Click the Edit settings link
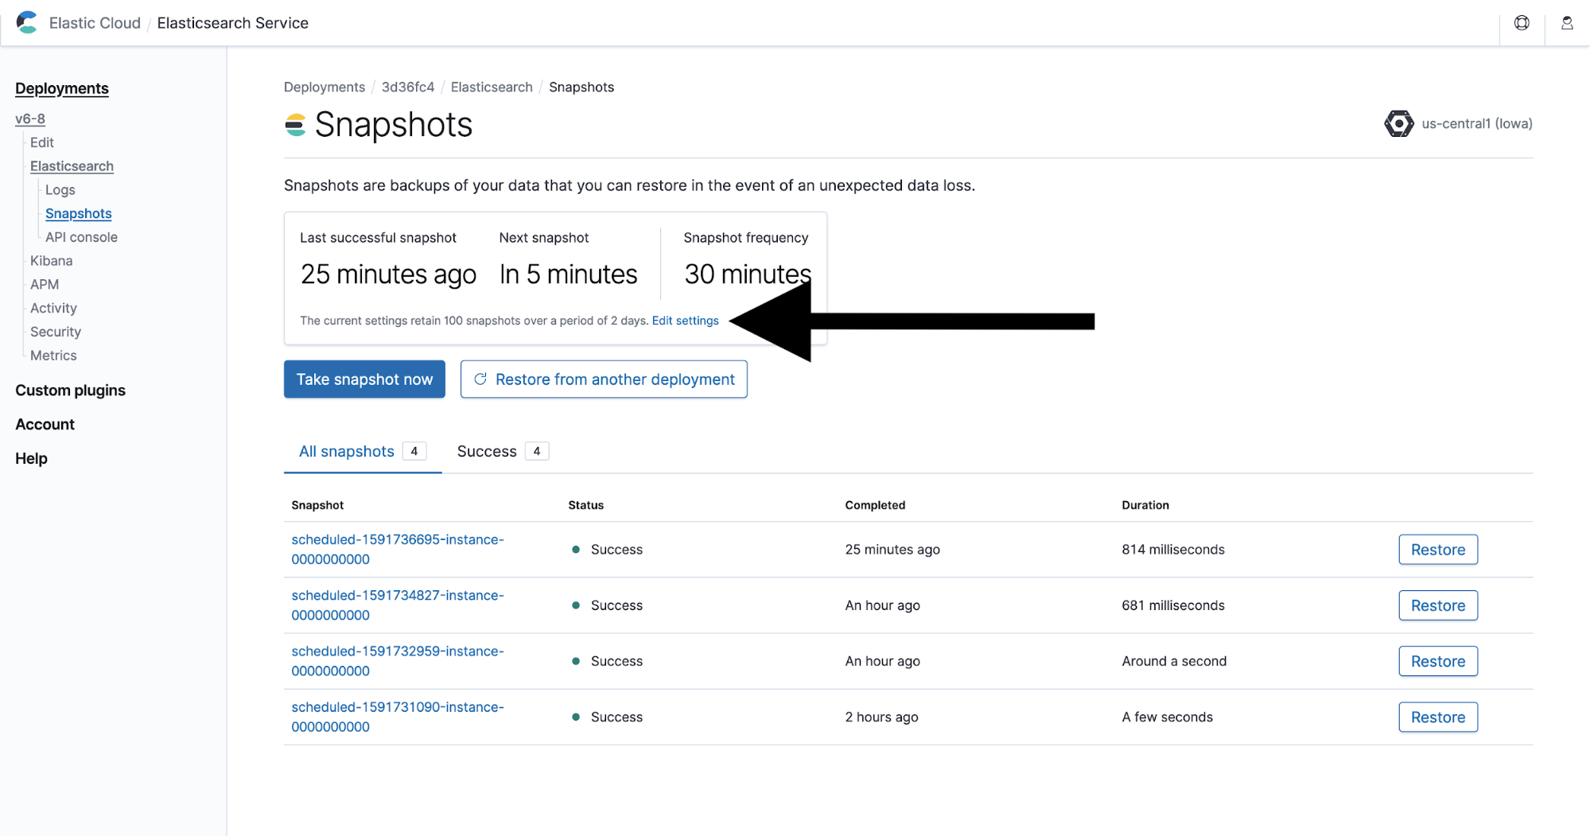 (685, 321)
